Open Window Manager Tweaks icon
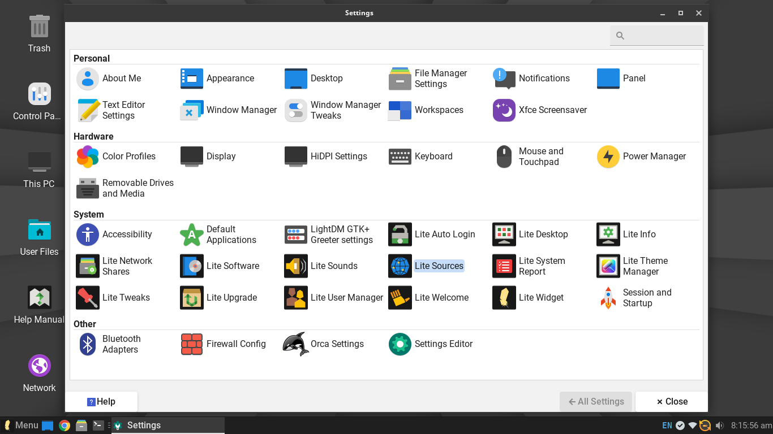773x434 pixels. click(296, 110)
